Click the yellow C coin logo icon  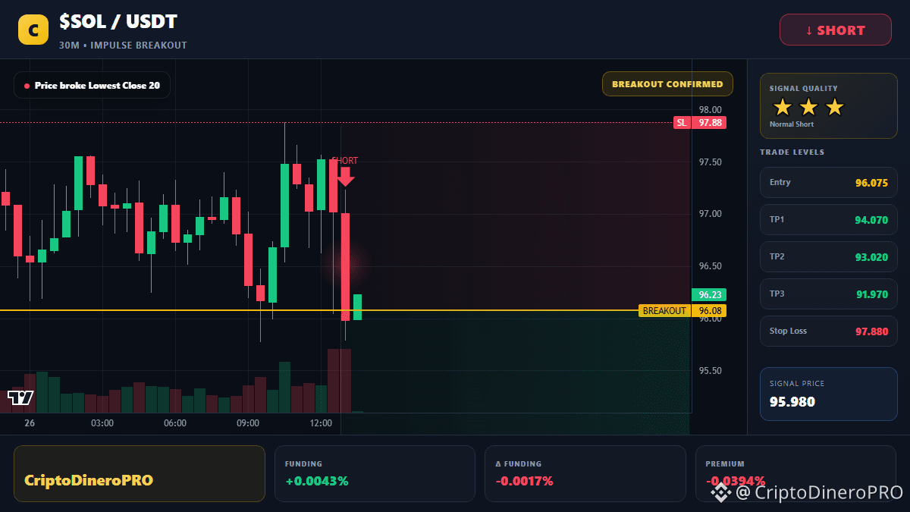pos(33,30)
